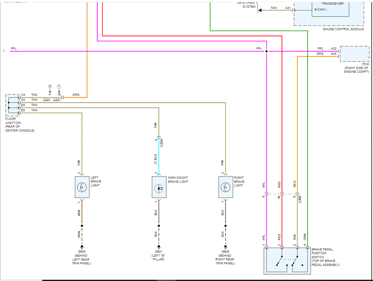The width and height of the screenshot is (373, 281).
Task: Click the G605 ground symbol
Action: (226, 246)
